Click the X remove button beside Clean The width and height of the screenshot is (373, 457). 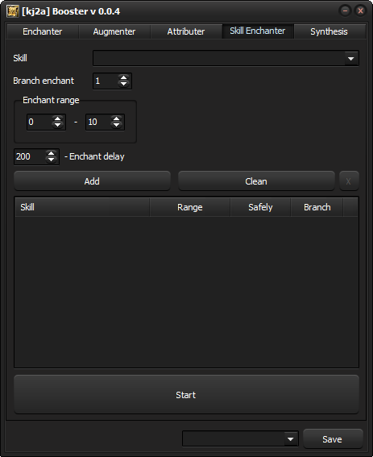click(349, 181)
